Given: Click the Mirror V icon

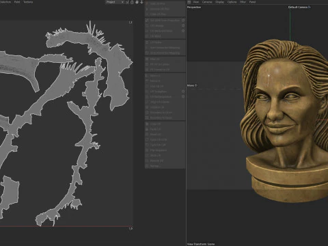Looking at the screenshot, I should coord(147,81).
